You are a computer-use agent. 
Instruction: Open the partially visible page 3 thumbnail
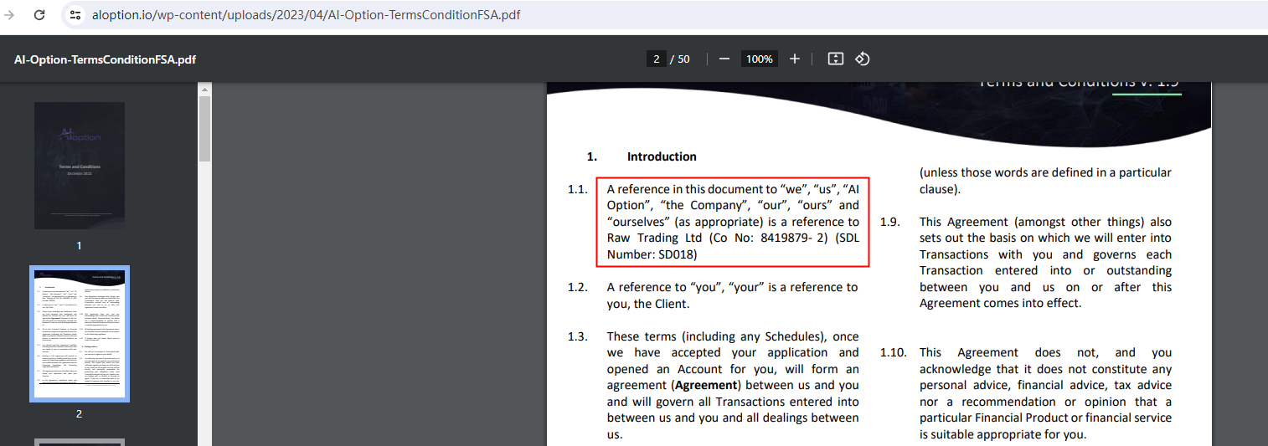80,442
